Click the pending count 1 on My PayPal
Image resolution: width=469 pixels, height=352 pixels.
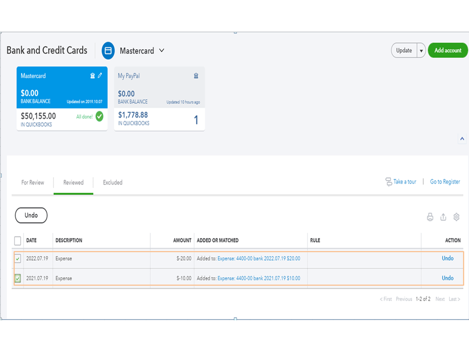tap(196, 120)
